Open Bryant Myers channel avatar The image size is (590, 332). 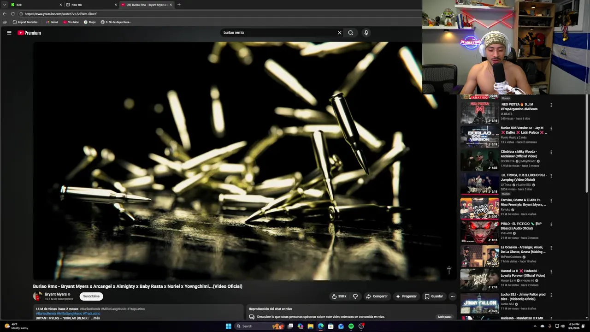tap(38, 296)
